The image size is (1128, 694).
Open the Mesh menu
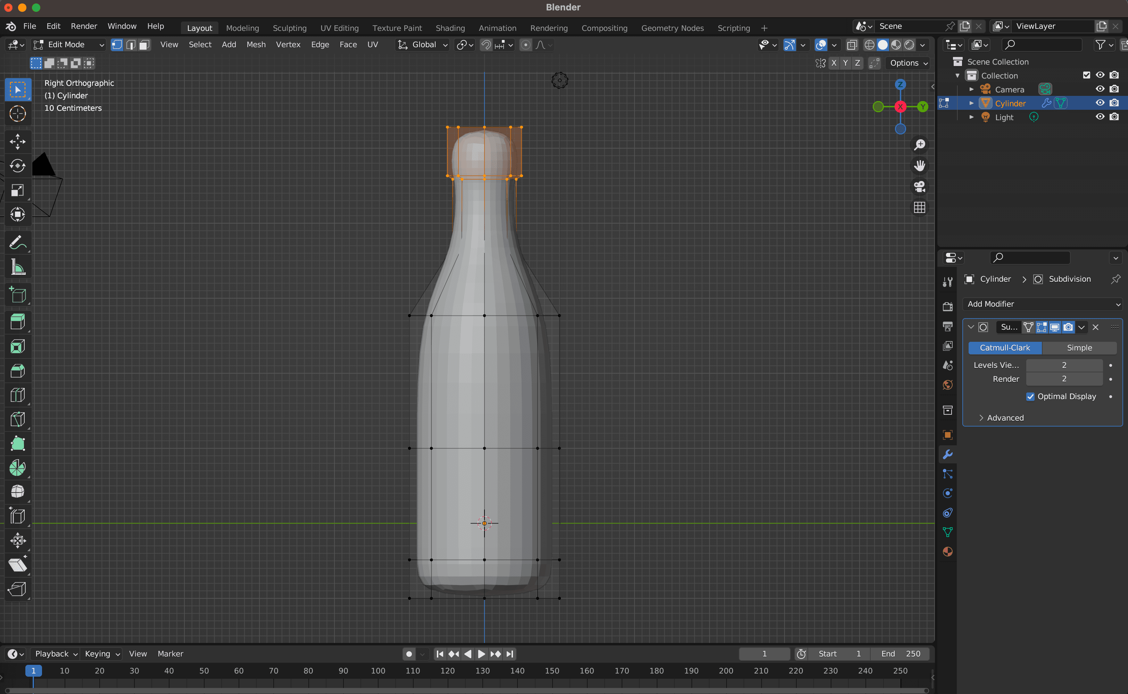coord(256,44)
